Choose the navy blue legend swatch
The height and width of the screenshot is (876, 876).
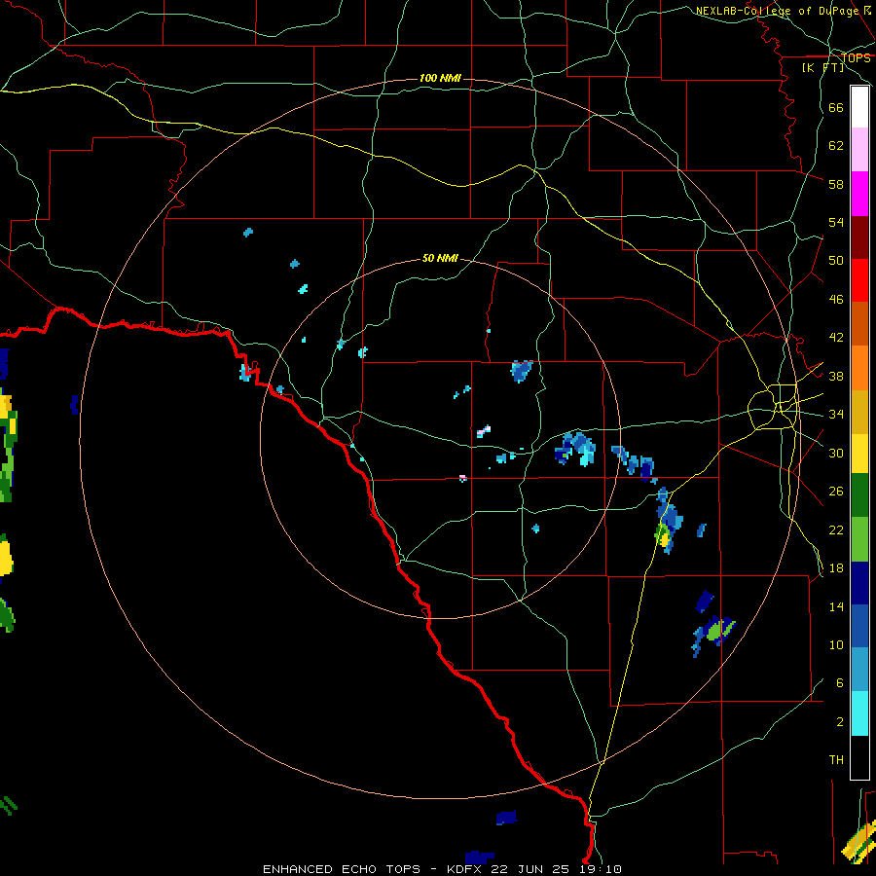pos(859,583)
